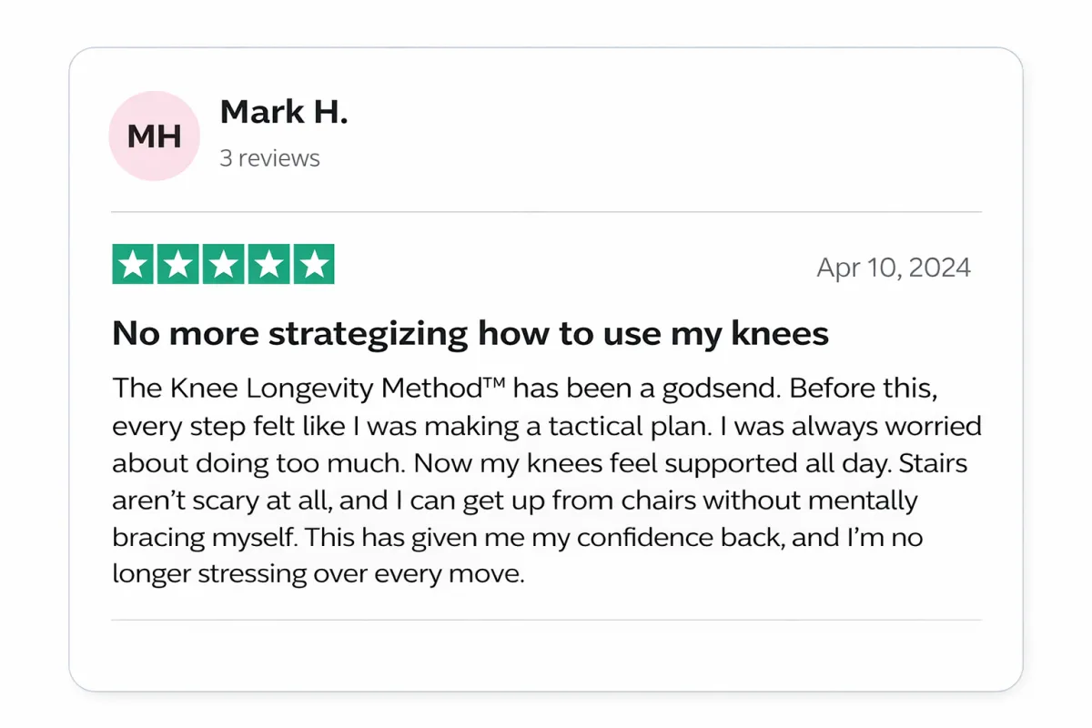Image resolution: width=1092 pixels, height=728 pixels.
Task: Click the second green rating star
Action: 178,265
